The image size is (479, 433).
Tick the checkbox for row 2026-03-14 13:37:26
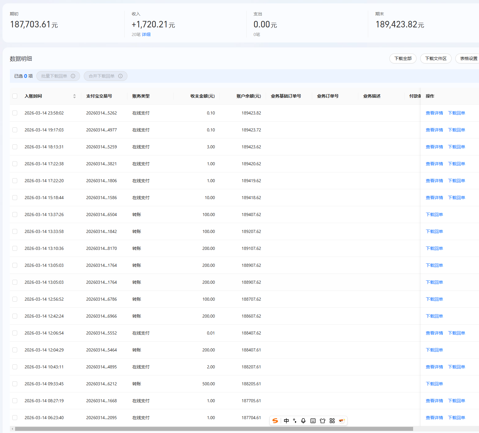[x=15, y=214]
